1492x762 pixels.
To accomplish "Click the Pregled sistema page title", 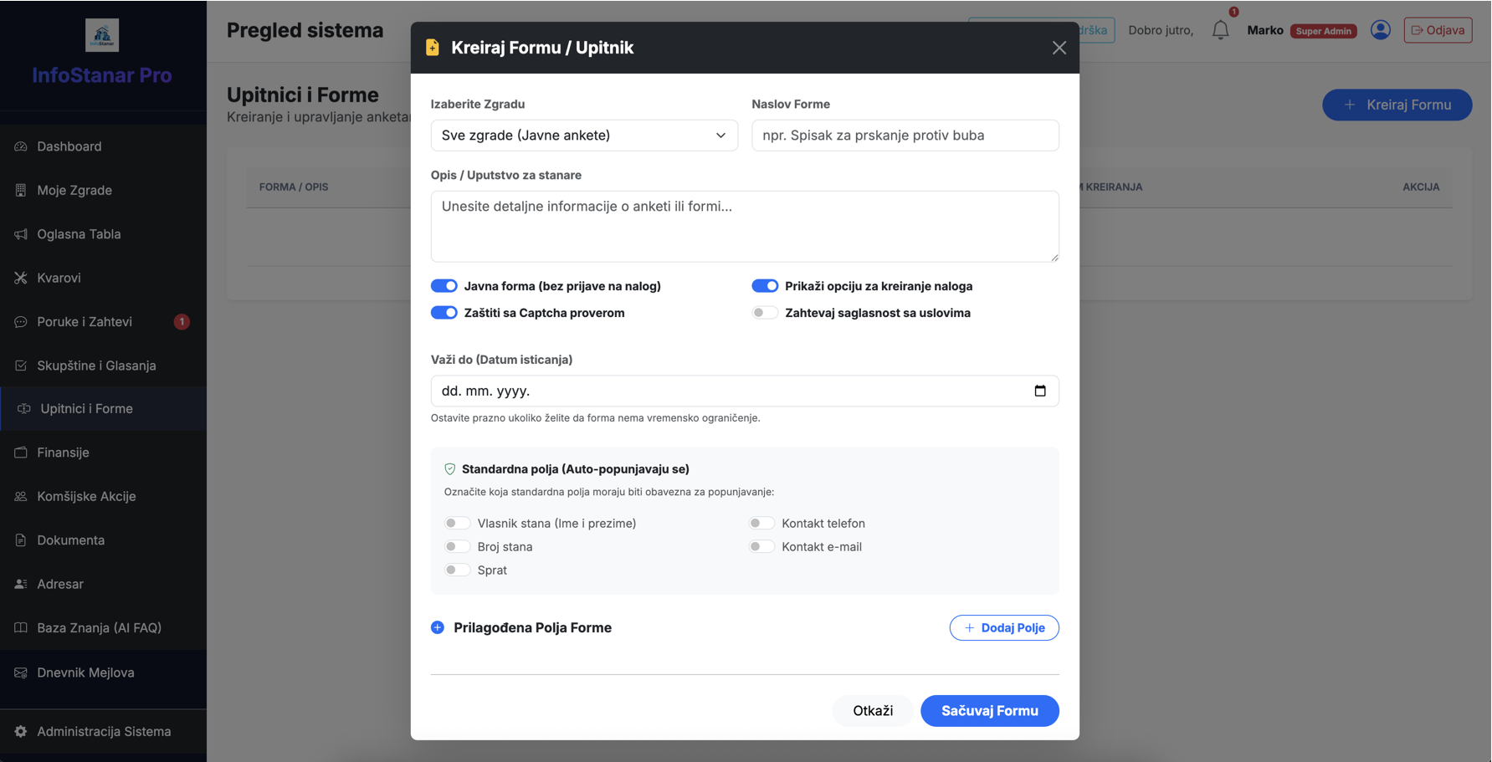I will (305, 30).
